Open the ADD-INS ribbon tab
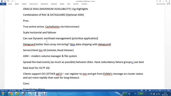Image resolution: width=171 pixels, height=96 pixels. point(76,4)
